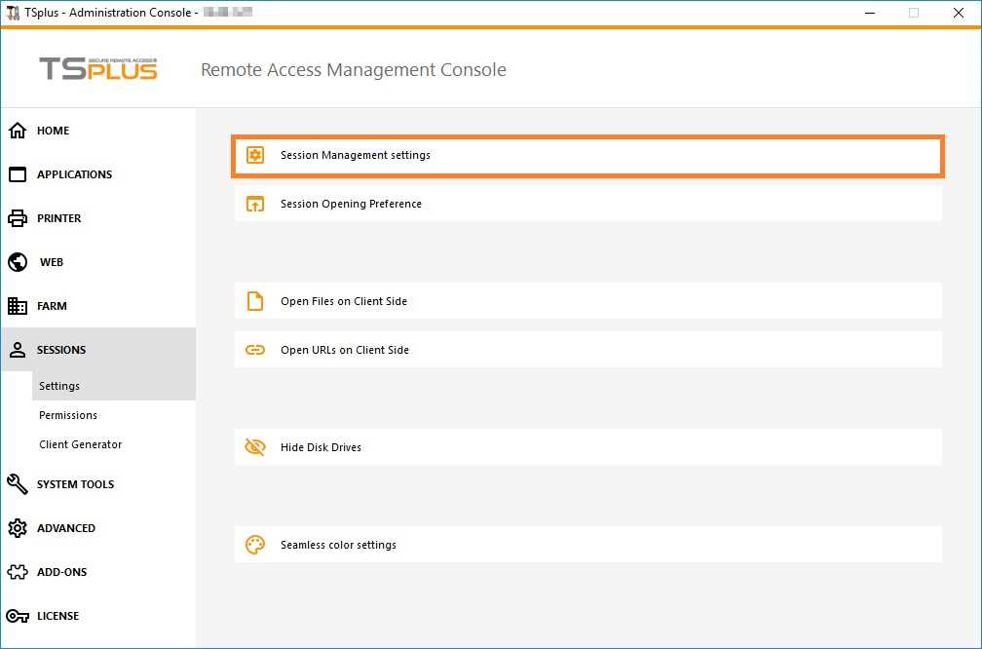Click the TSplus logo in header
Viewport: 982px width, 649px height.
click(x=98, y=69)
